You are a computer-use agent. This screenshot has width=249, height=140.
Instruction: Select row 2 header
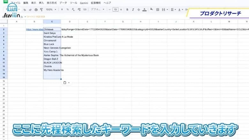(4, 29)
